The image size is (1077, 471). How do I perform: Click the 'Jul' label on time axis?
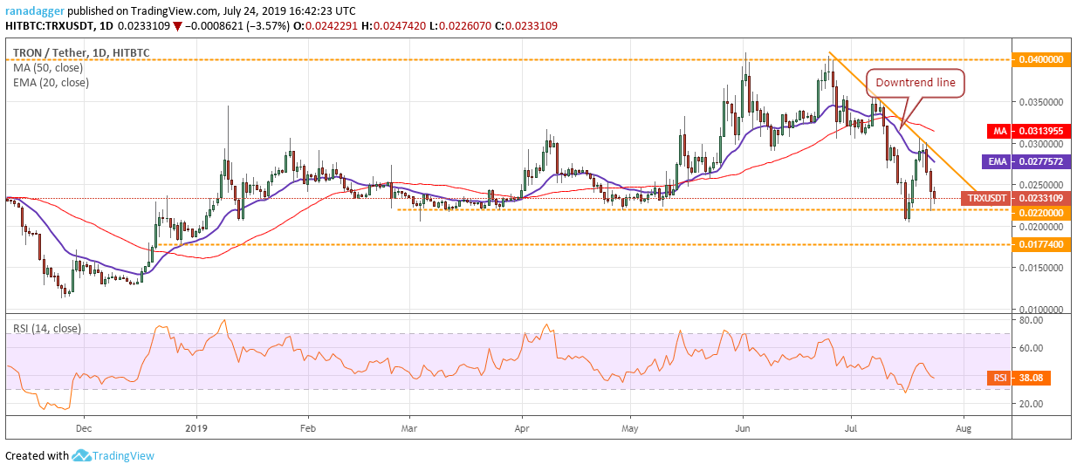(x=850, y=429)
